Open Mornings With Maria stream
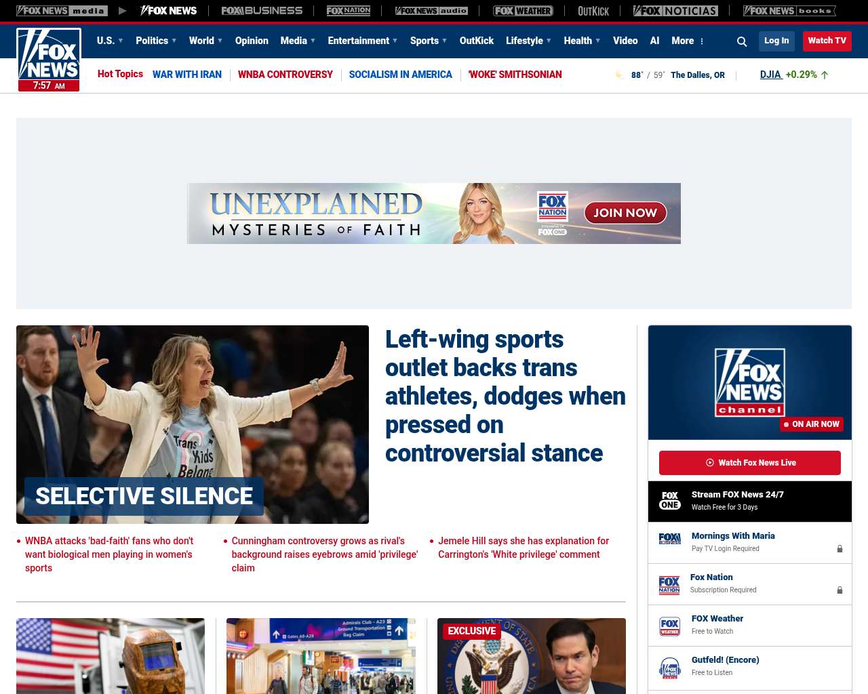 pos(750,542)
